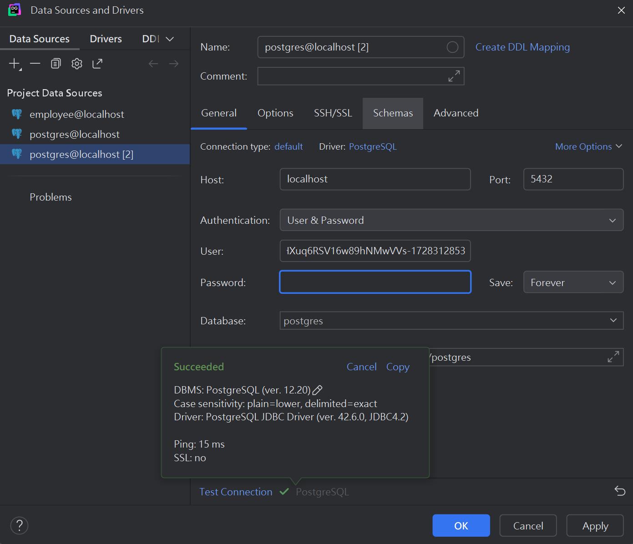Focus the Password input field
Screen dimensions: 633x544
tap(375, 282)
